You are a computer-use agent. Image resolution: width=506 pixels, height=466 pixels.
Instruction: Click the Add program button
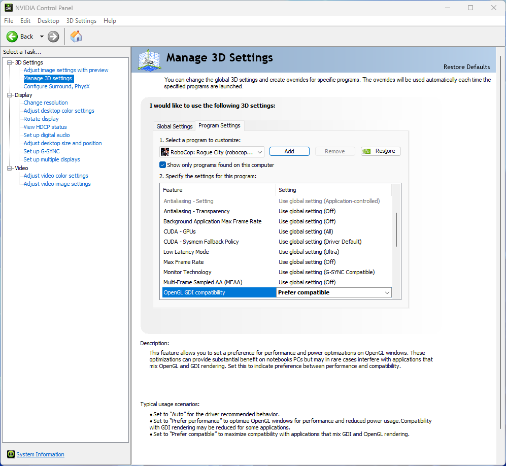click(289, 151)
